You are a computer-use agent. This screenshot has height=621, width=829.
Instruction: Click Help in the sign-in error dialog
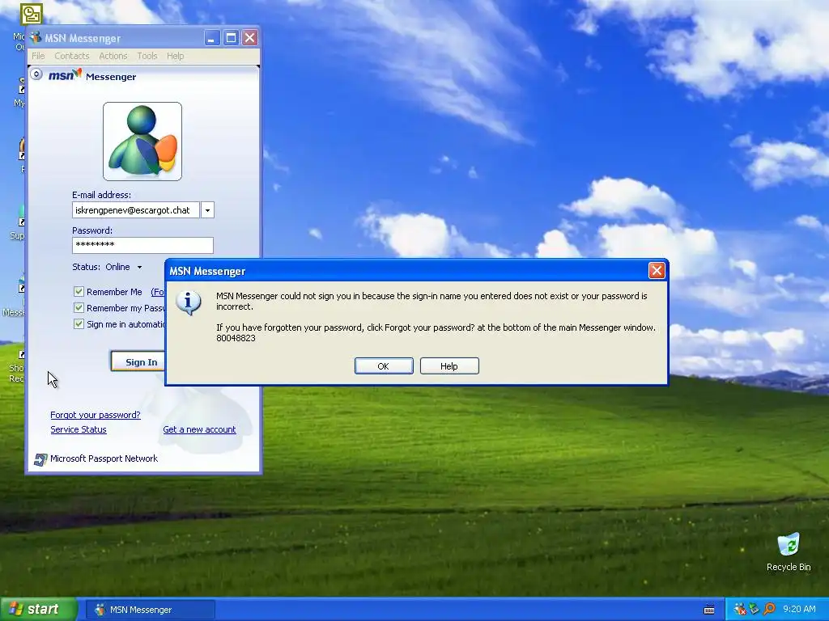(x=449, y=366)
